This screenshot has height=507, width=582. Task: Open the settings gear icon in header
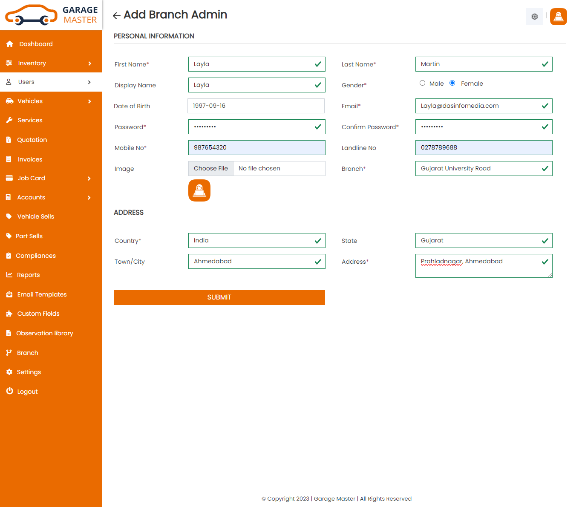tap(534, 17)
